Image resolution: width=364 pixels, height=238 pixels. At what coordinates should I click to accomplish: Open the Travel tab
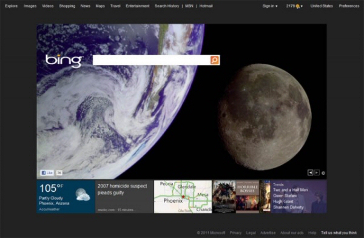[x=115, y=6]
